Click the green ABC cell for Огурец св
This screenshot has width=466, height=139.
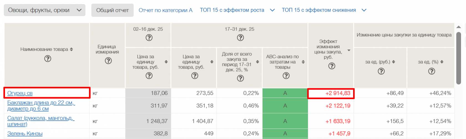click(285, 93)
